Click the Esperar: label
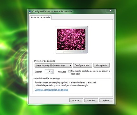 pos(38,72)
